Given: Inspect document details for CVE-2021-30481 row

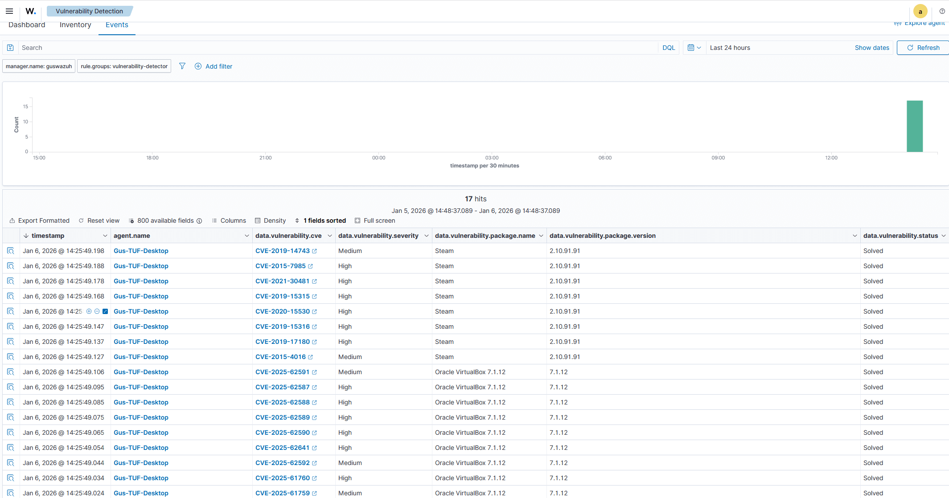Looking at the screenshot, I should point(11,281).
